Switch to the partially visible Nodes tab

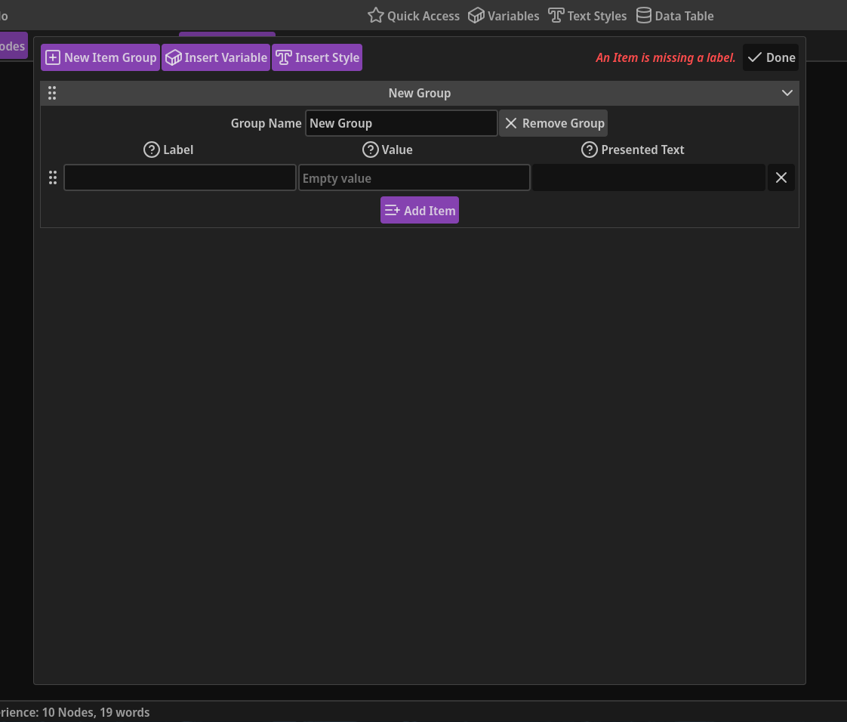11,45
